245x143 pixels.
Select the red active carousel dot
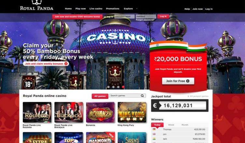point(123,87)
